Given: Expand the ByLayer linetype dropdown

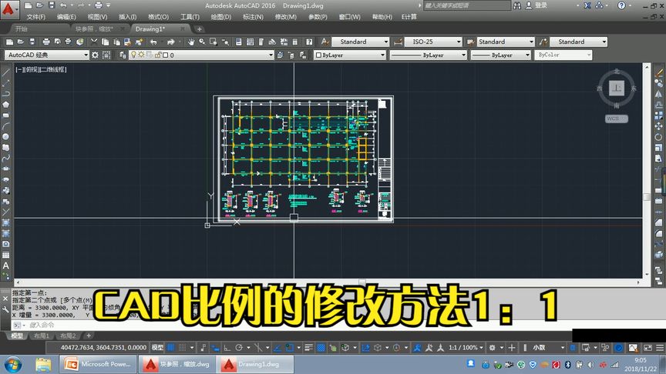Looking at the screenshot, I should tap(428, 55).
